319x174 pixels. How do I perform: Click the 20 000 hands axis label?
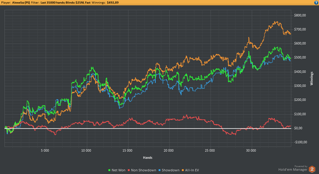[169, 150]
